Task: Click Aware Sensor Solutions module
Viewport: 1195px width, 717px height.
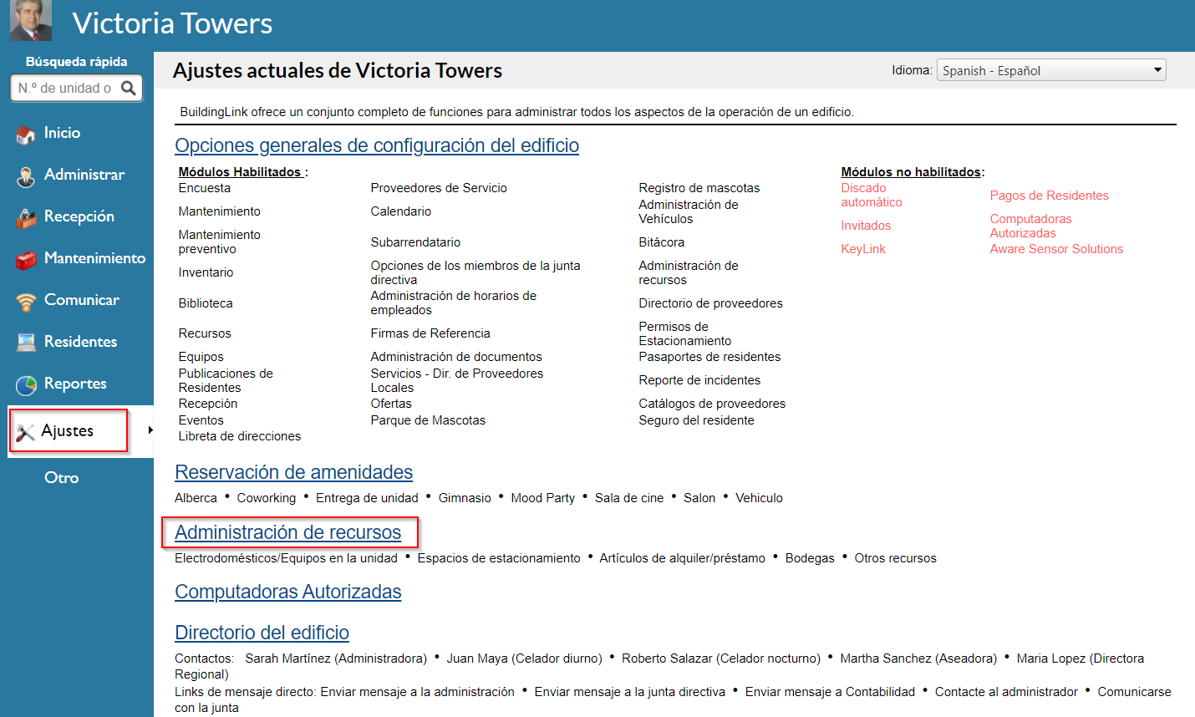Action: pos(1056,249)
